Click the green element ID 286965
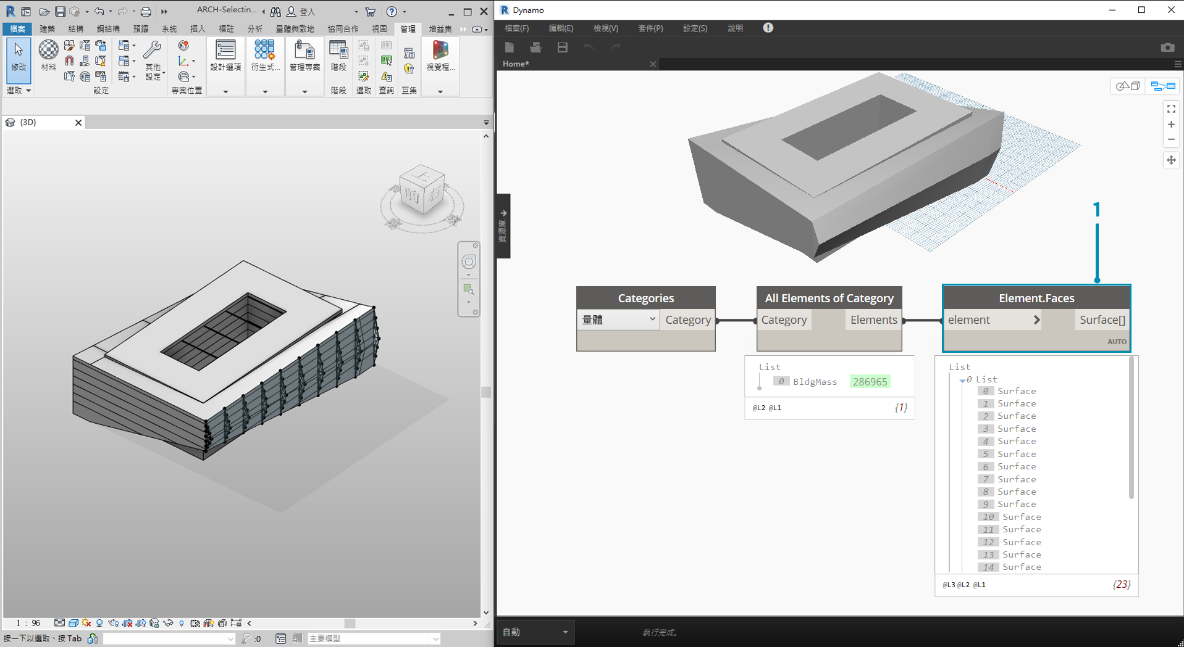The width and height of the screenshot is (1184, 647). tap(870, 382)
